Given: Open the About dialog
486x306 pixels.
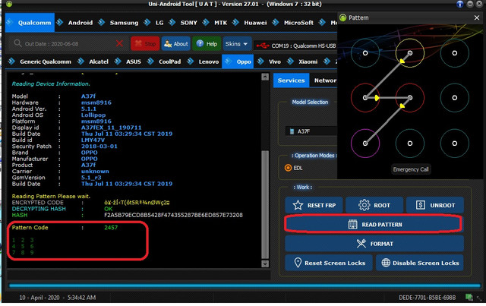Looking at the screenshot, I should click(x=175, y=44).
